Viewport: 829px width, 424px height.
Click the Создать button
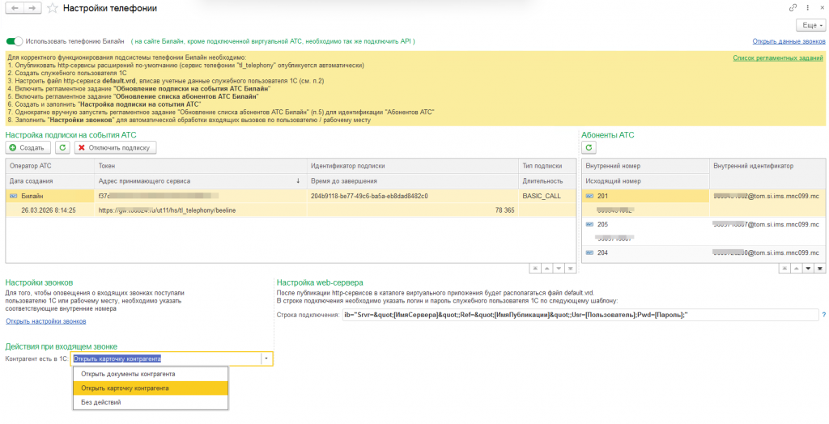pos(28,147)
